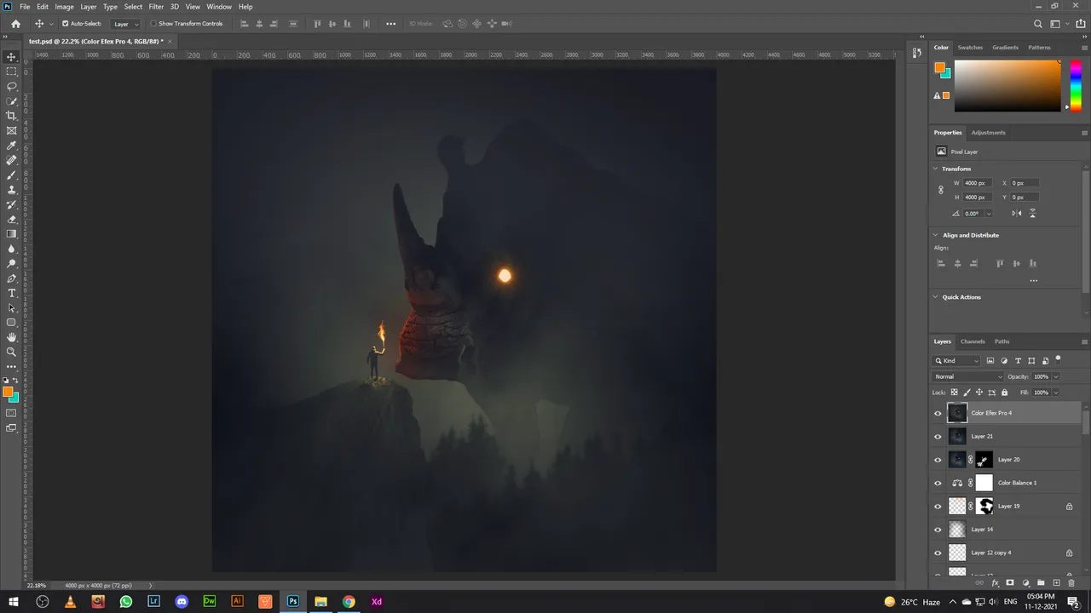Collapse the Align and Distribute section
This screenshot has width=1091, height=613.
pos(936,235)
